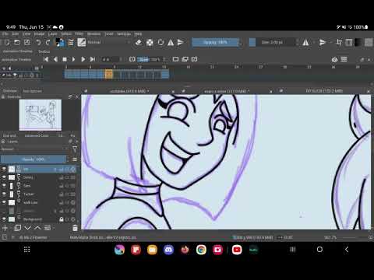Collapse the Layers docker
Screen dimensions: 374x280
pyautogui.click(x=3, y=142)
